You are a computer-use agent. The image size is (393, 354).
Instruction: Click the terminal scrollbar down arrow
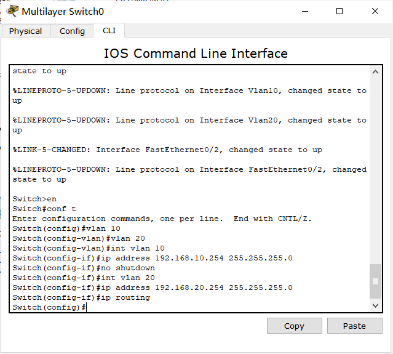click(376, 305)
